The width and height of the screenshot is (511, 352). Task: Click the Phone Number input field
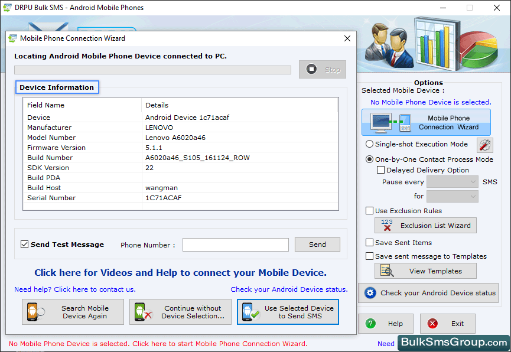click(236, 245)
